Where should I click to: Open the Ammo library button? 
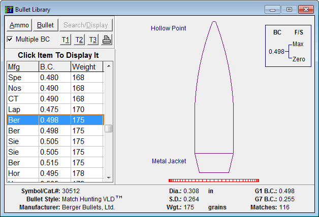19,25
